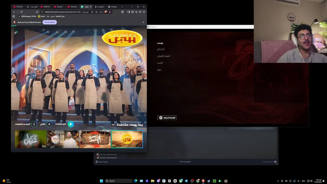Open File Explorer from taskbar
Image resolution: width=327 pixels, height=184 pixels.
click(153, 181)
